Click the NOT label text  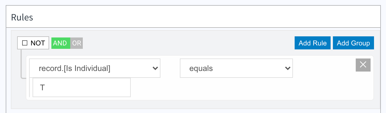(x=38, y=43)
